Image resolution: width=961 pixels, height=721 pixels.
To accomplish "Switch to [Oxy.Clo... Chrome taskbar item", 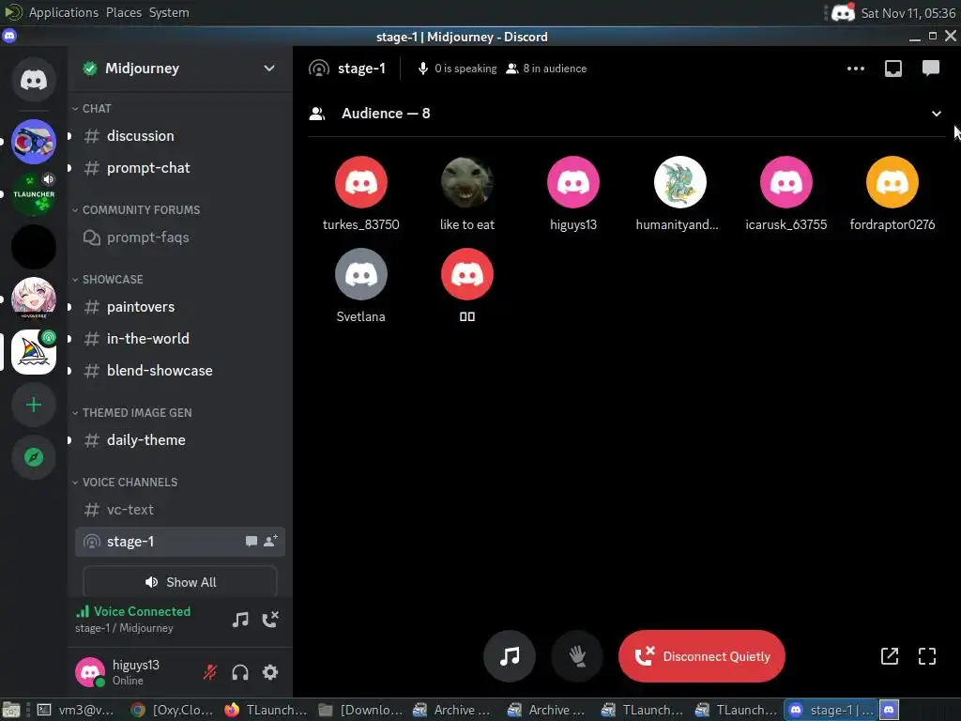I will (x=173, y=710).
